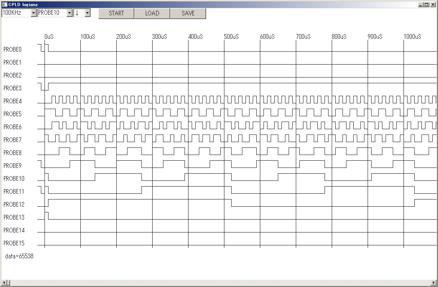Viewport: 438px width, 287px height.
Task: Click the 400uS time marker
Action: pyautogui.click(x=196, y=37)
